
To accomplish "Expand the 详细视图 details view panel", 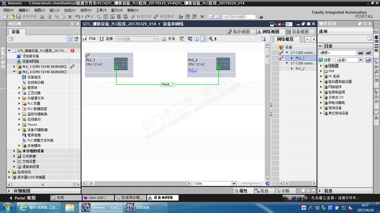I will (x=9, y=191).
